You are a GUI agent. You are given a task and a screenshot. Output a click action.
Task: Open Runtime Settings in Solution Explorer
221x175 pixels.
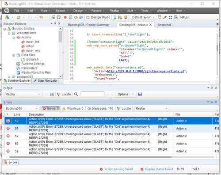[33, 64]
